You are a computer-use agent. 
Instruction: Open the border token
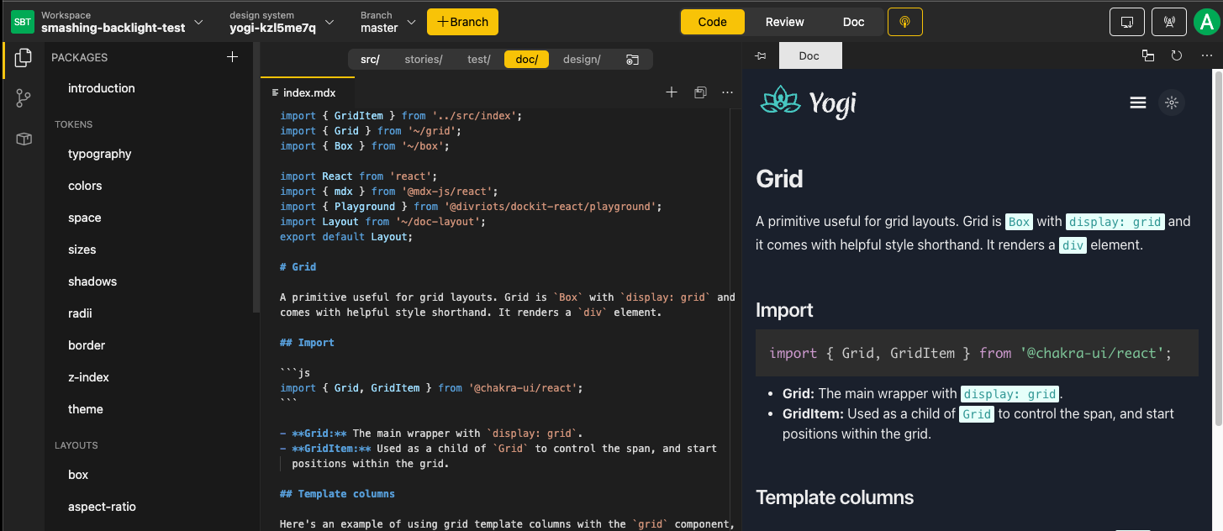pyautogui.click(x=87, y=345)
